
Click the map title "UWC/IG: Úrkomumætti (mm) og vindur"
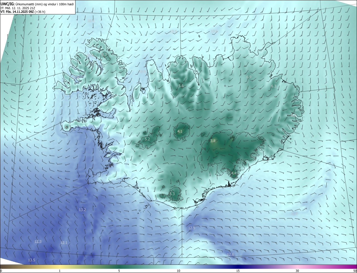tap(37, 4)
